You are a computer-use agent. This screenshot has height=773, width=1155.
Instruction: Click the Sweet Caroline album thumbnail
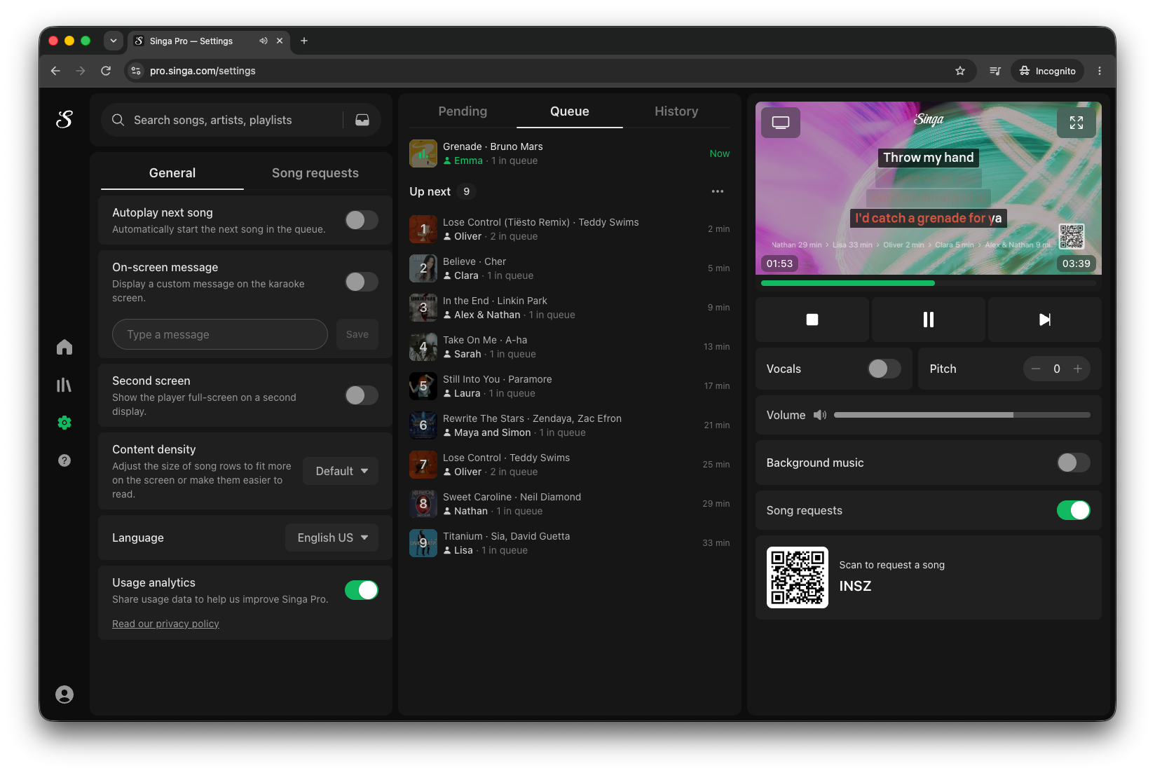[x=423, y=504]
